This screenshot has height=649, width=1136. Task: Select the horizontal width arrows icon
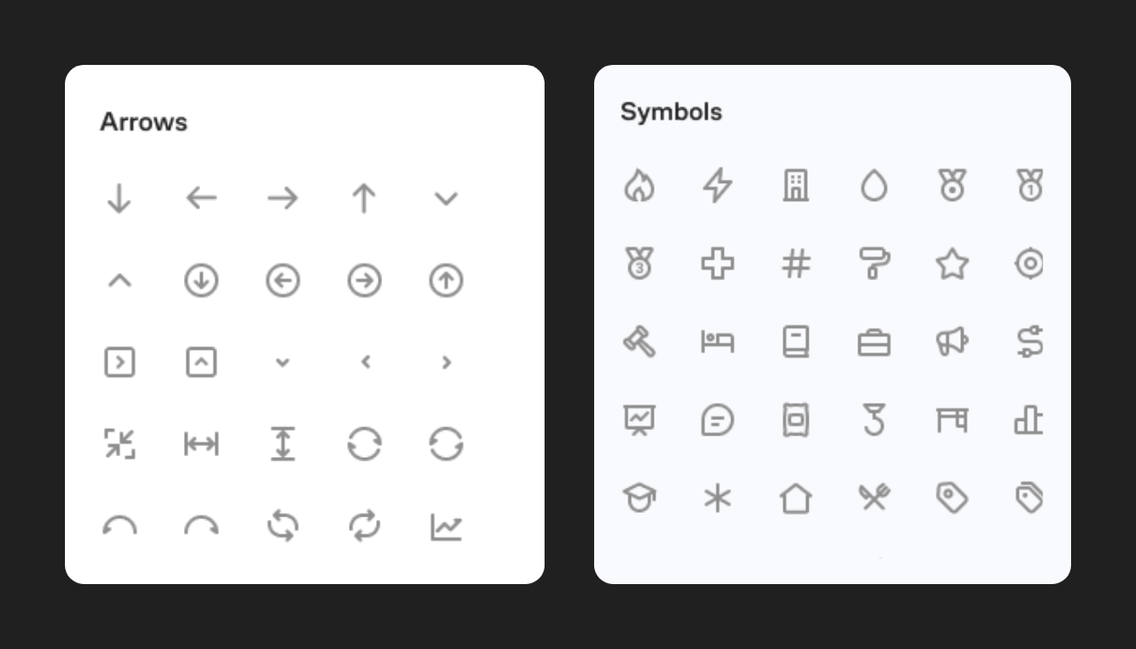pyautogui.click(x=201, y=444)
